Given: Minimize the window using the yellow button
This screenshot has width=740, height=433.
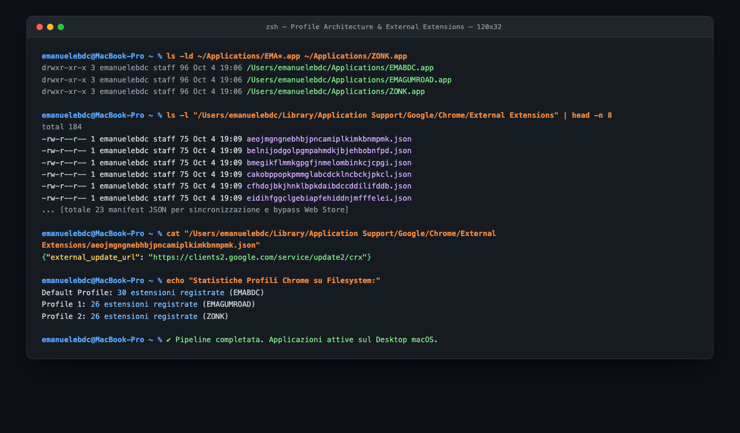Looking at the screenshot, I should coord(50,27).
